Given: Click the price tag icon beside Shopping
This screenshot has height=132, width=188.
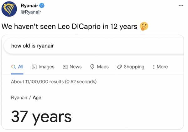Looking at the screenshot, I should coord(119,67).
